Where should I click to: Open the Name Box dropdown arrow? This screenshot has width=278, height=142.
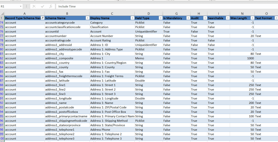click(x=21, y=6)
